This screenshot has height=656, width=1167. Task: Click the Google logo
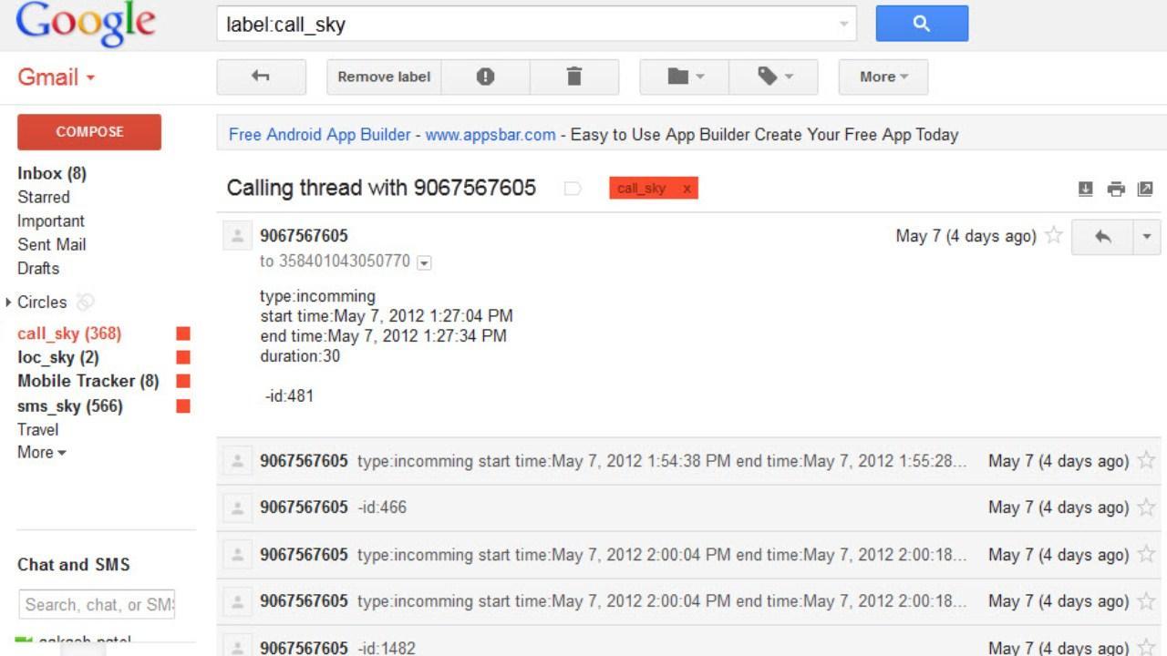click(x=86, y=25)
